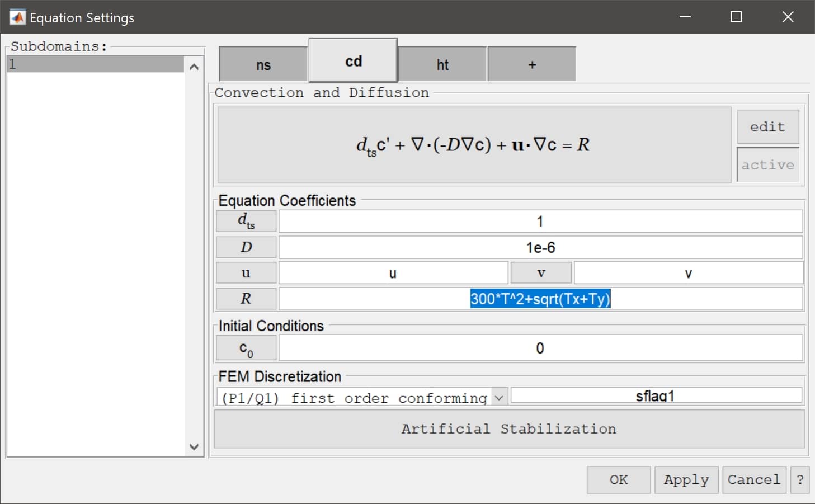Click the subdomains list scroll down arrow

(x=194, y=446)
